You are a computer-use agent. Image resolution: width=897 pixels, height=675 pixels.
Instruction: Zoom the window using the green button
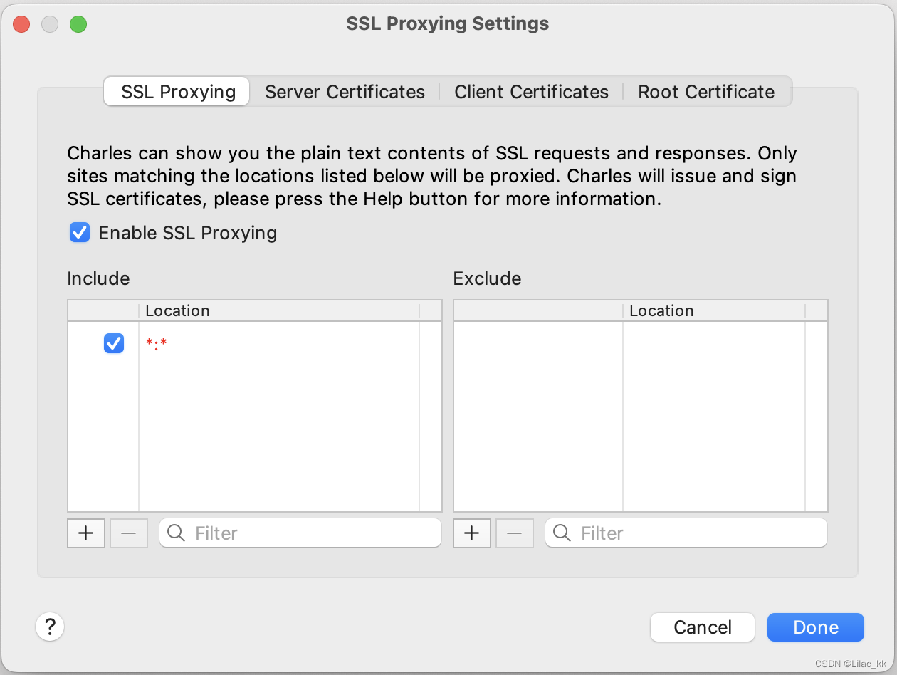[x=78, y=24]
